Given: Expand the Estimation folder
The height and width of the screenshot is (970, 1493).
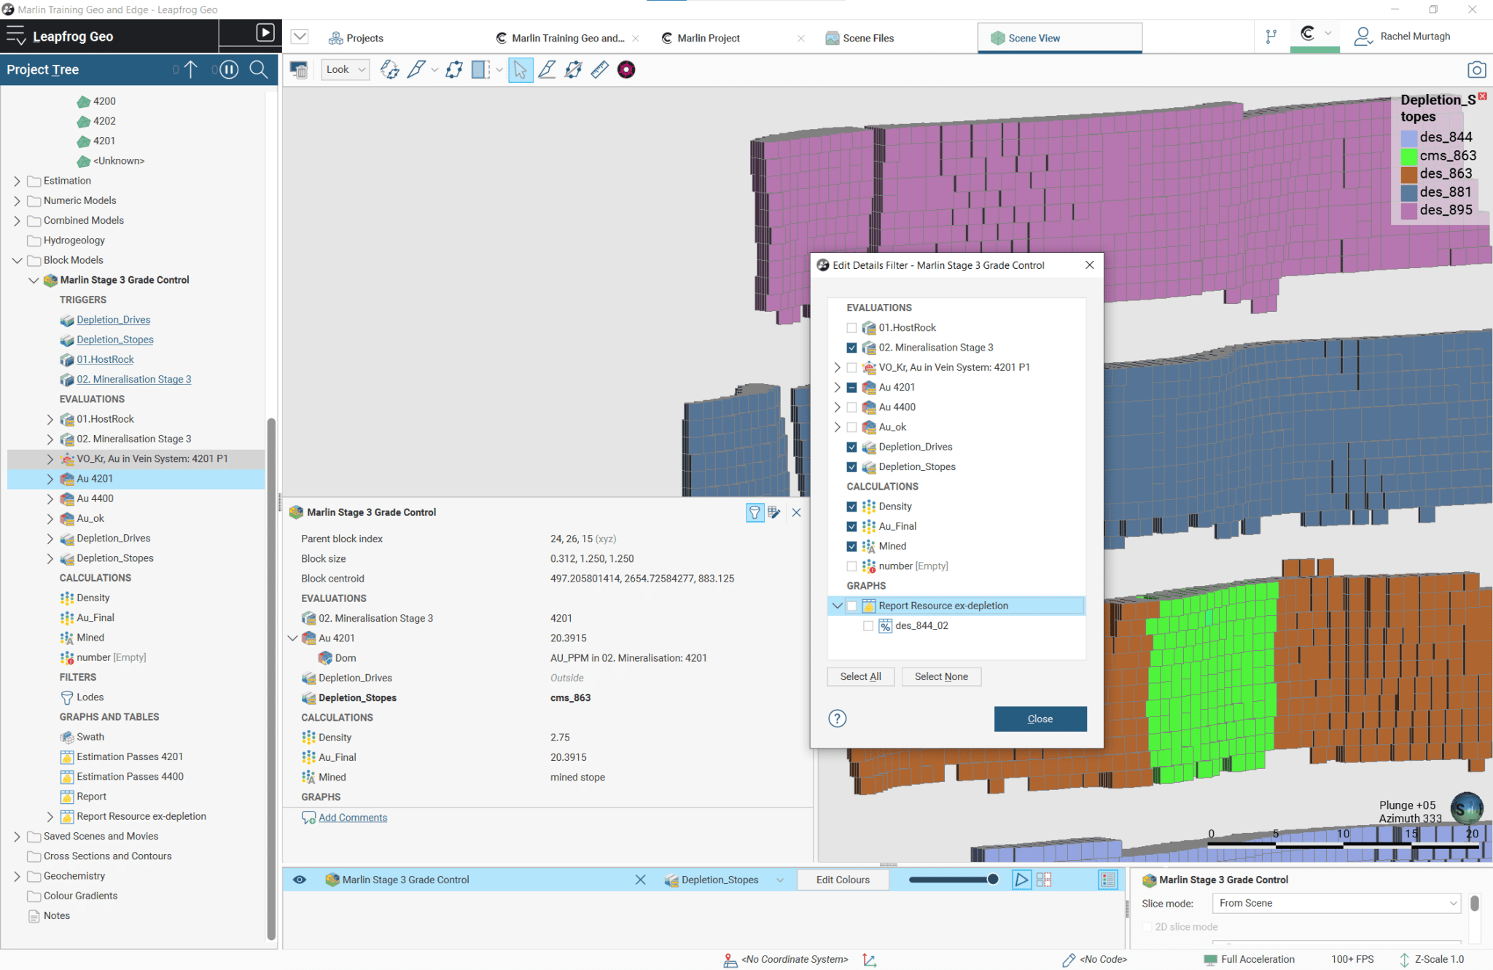Looking at the screenshot, I should point(17,181).
